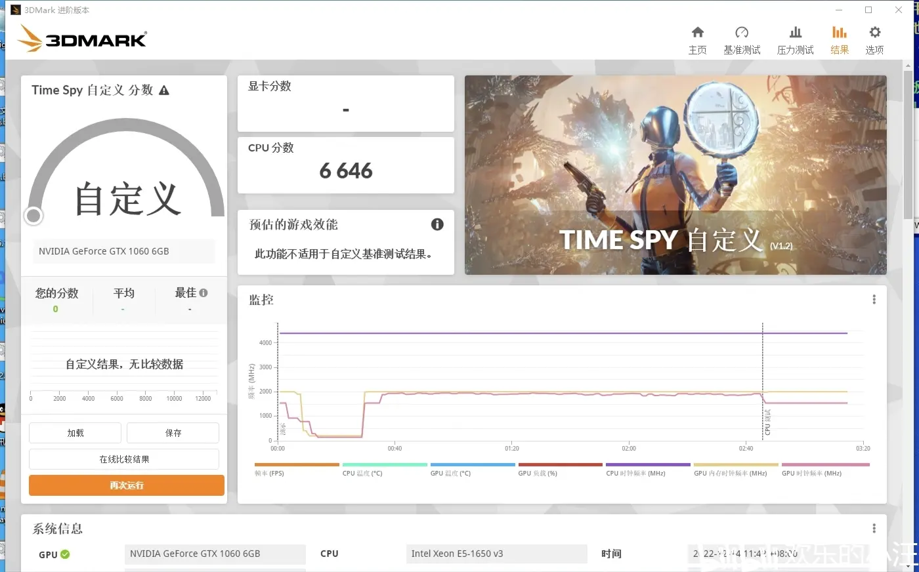Click 自定义结果,无比较数据 text
Screen dimensions: 919x572
tap(124, 364)
